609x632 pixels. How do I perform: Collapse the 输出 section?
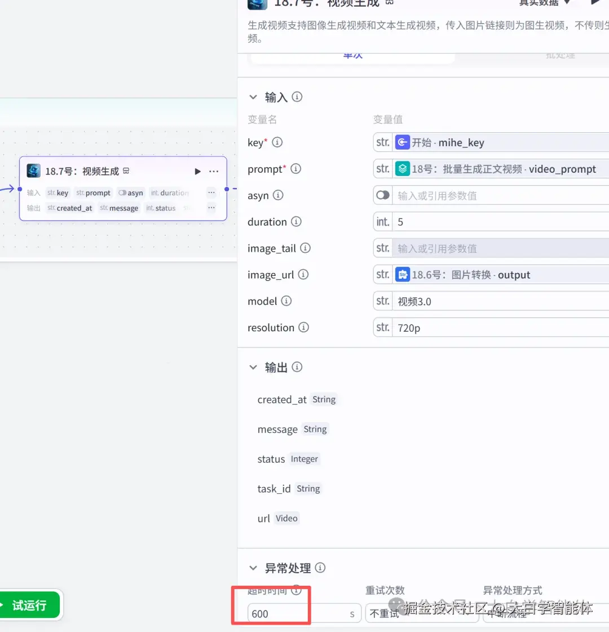tap(253, 367)
